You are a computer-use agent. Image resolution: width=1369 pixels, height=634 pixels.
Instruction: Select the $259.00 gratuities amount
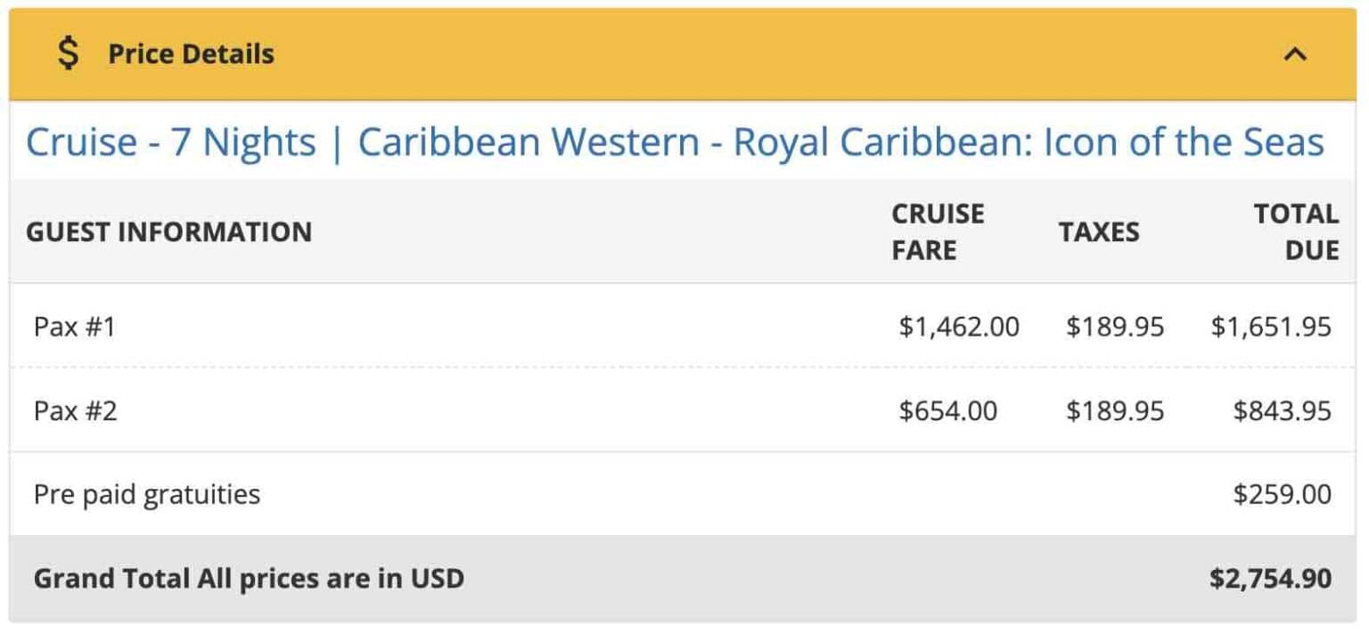[1282, 494]
